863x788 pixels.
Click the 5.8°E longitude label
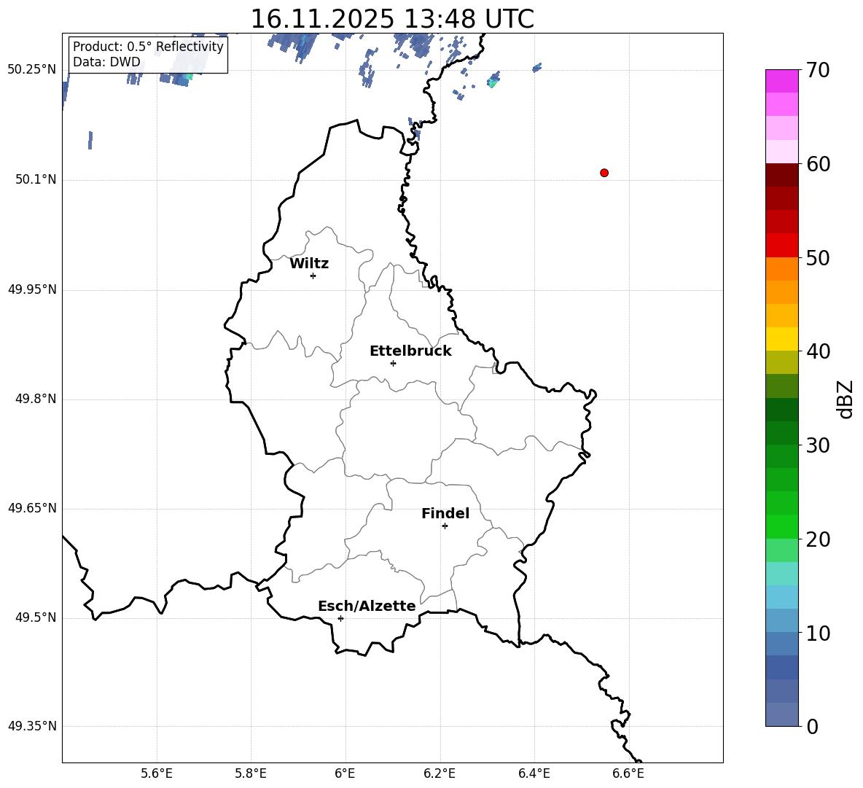(251, 773)
